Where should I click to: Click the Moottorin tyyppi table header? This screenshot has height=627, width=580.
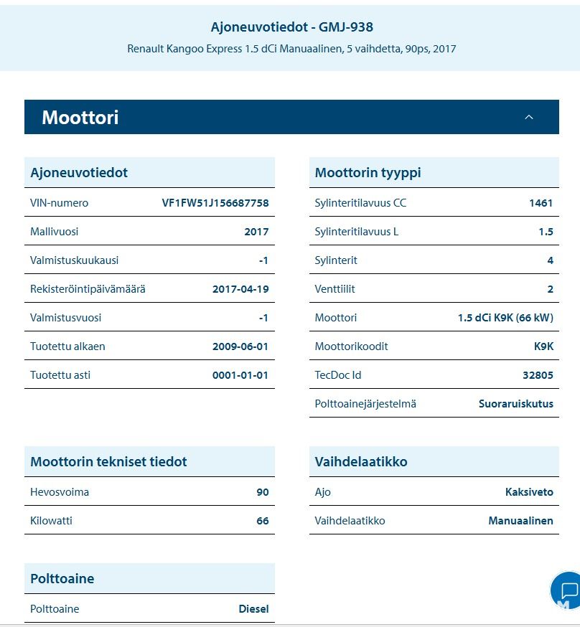pos(368,173)
